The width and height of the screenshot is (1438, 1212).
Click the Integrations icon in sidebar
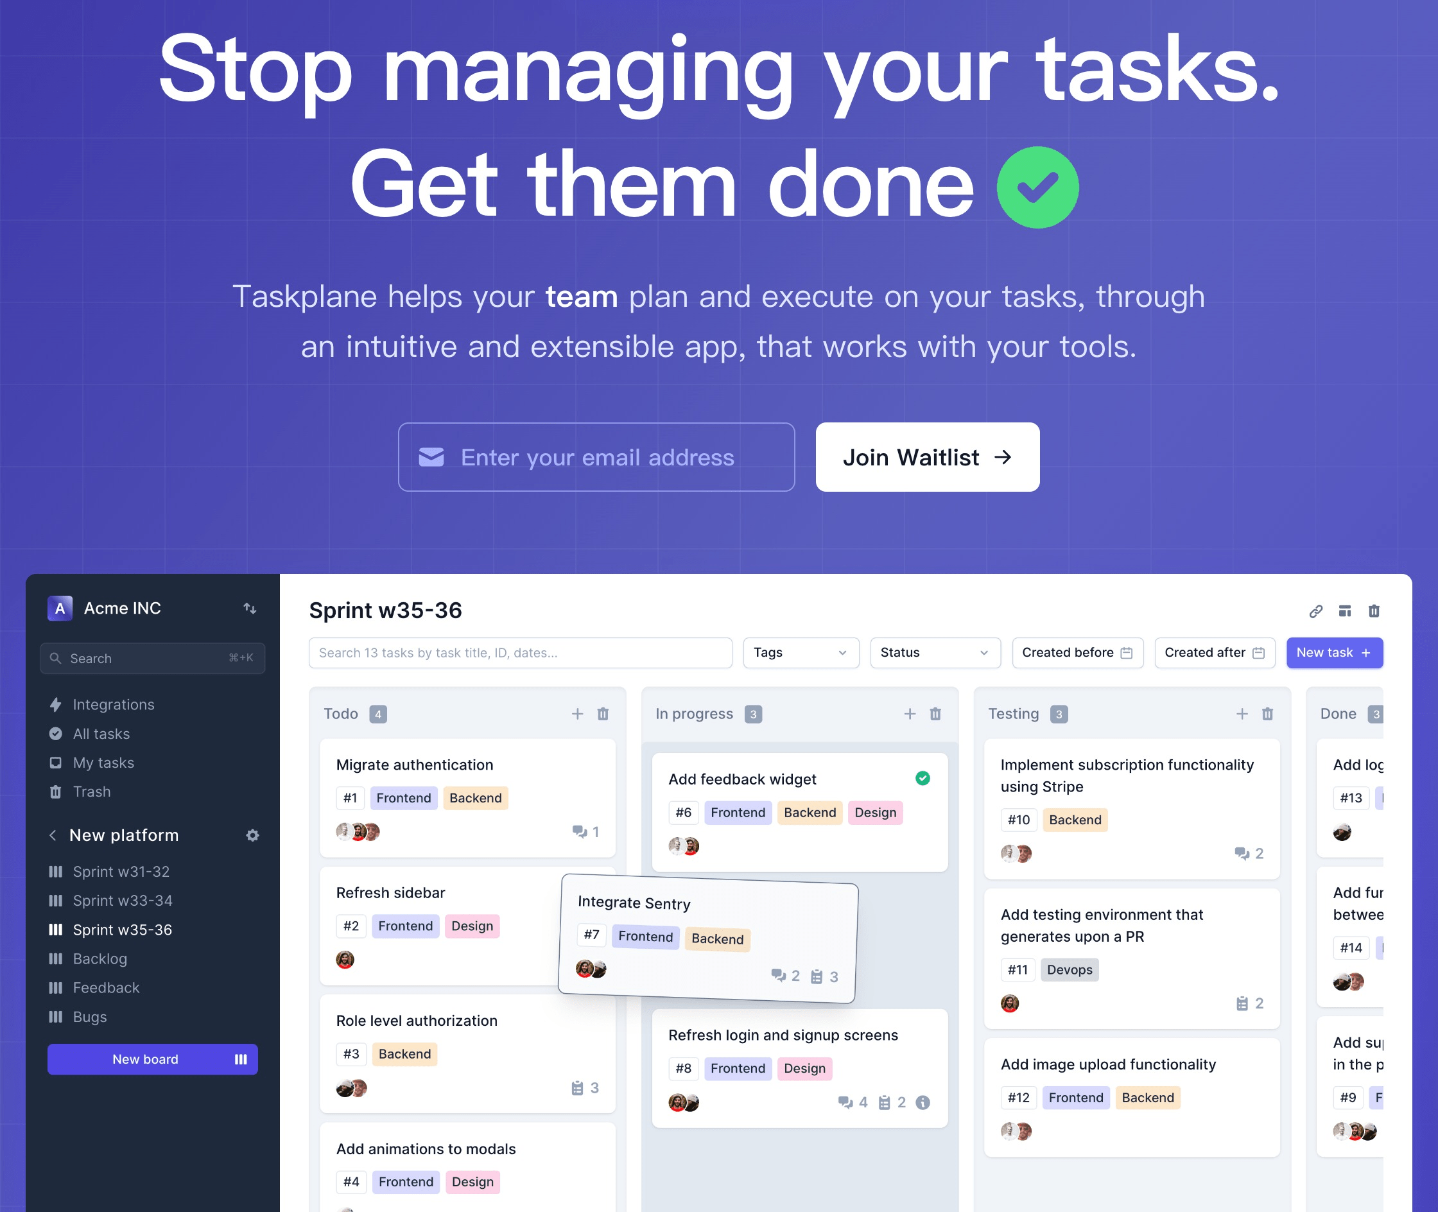56,704
